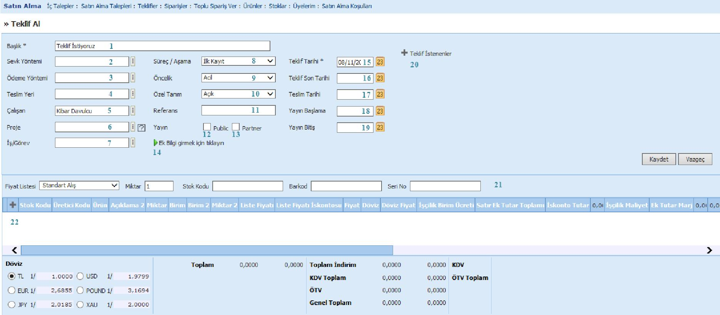Click the Kaydet button
Viewport: 720px width, 315px height.
[x=659, y=159]
